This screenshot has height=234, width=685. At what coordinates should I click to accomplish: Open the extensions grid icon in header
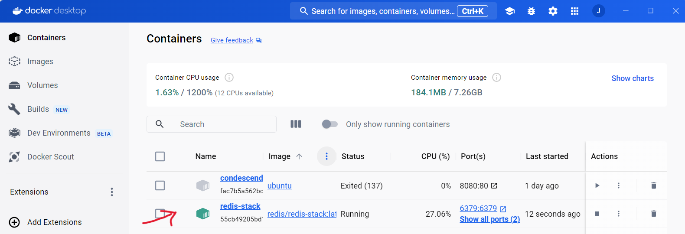(574, 11)
